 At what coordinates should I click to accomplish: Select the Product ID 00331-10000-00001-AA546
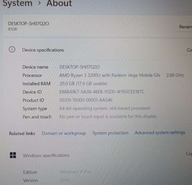coord(86,100)
